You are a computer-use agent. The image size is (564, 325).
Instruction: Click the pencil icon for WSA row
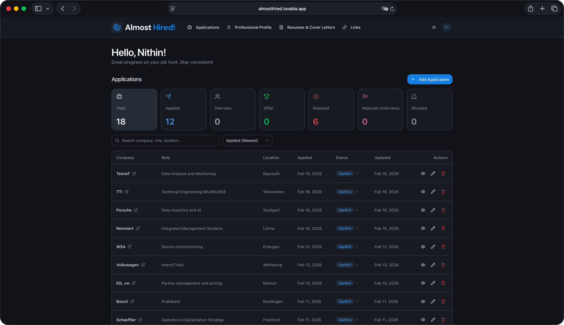point(433,247)
